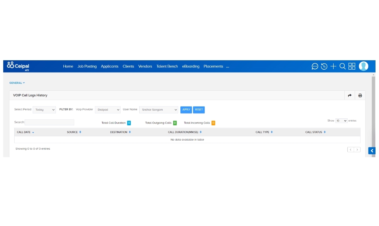Click the Total Incoming Calls orange badge
The width and height of the screenshot is (379, 226).
pyautogui.click(x=213, y=123)
